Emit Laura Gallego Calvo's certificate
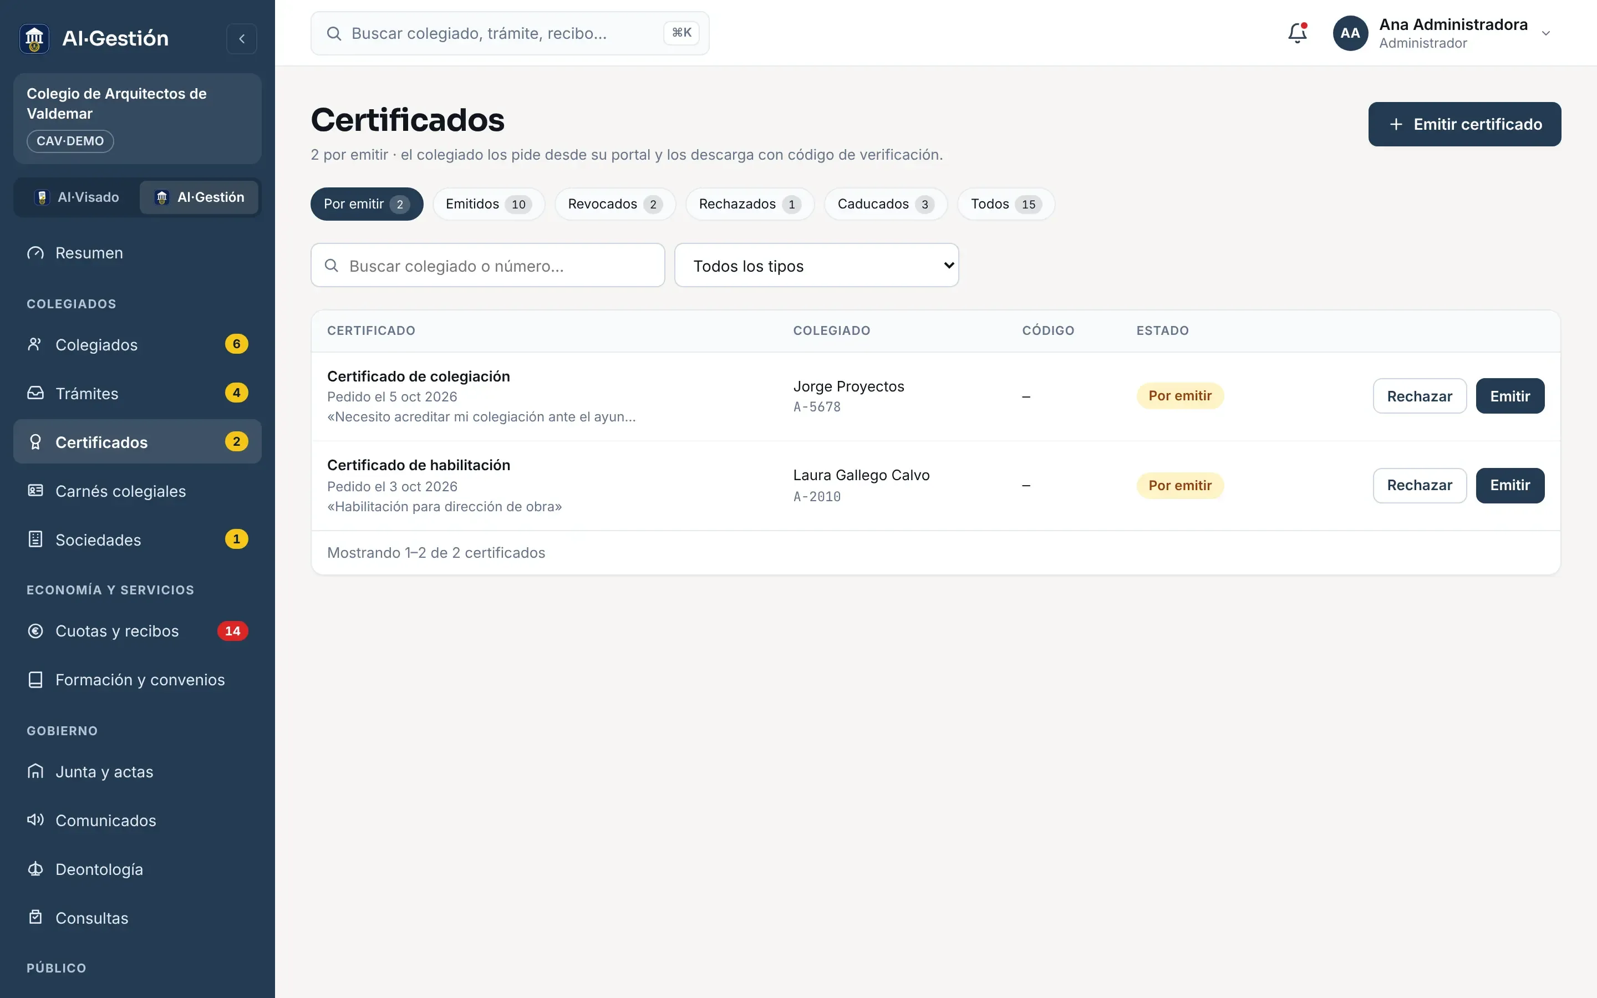 [1510, 485]
